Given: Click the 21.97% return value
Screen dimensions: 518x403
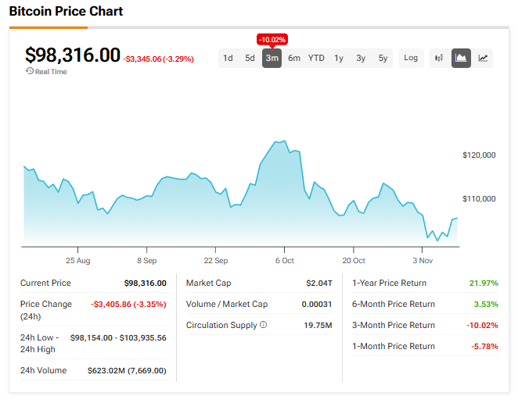Looking at the screenshot, I should click(484, 283).
